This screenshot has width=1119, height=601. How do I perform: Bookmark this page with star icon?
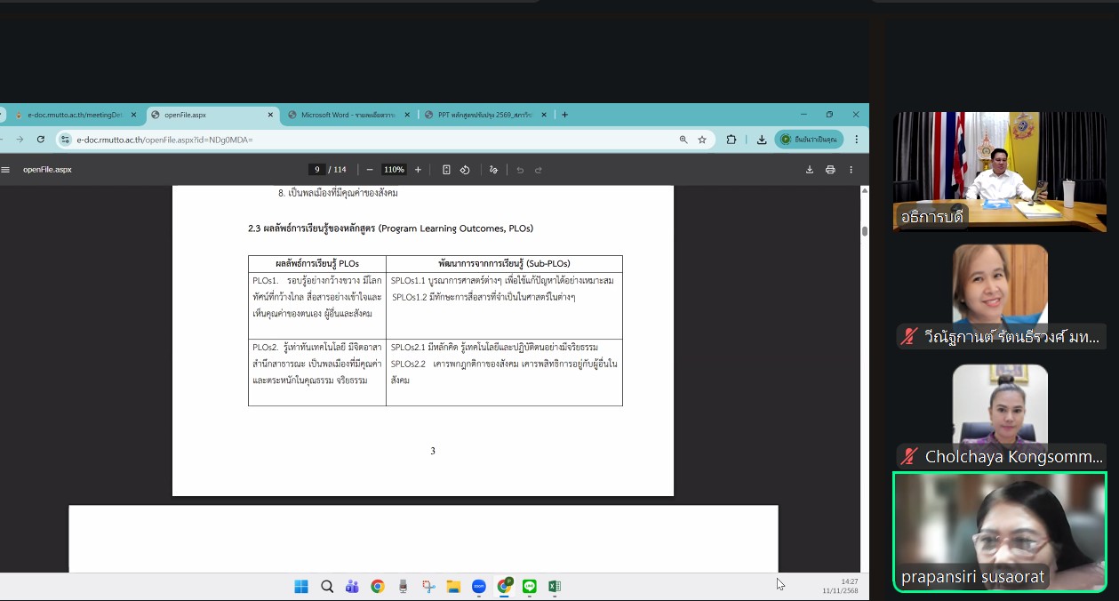coord(702,140)
